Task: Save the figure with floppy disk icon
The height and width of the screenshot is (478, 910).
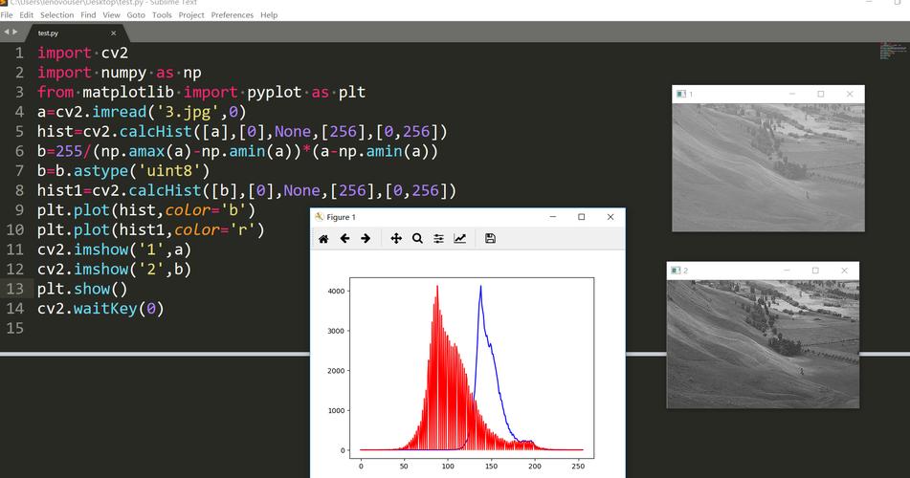Action: (x=490, y=238)
